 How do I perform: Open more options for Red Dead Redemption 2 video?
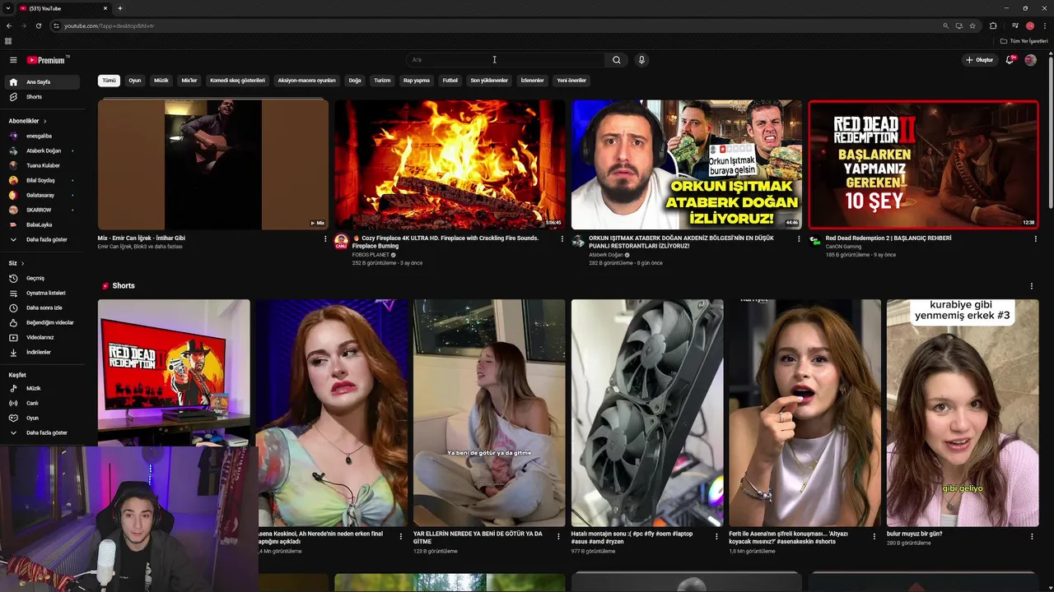1036,239
